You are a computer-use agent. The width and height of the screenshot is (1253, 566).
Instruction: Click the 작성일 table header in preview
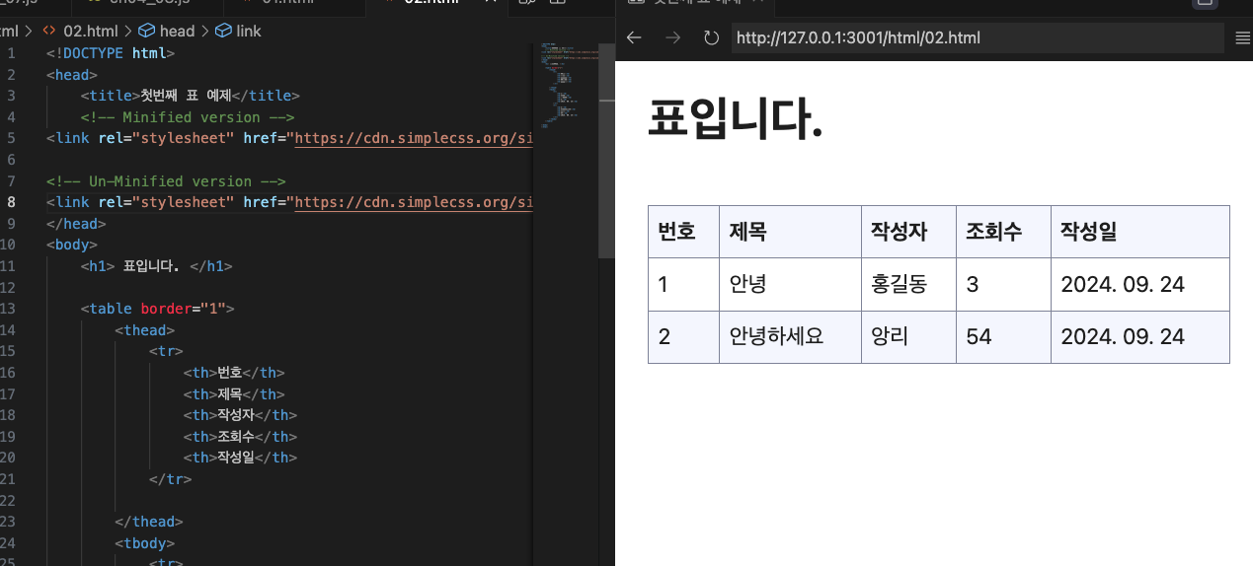1140,232
